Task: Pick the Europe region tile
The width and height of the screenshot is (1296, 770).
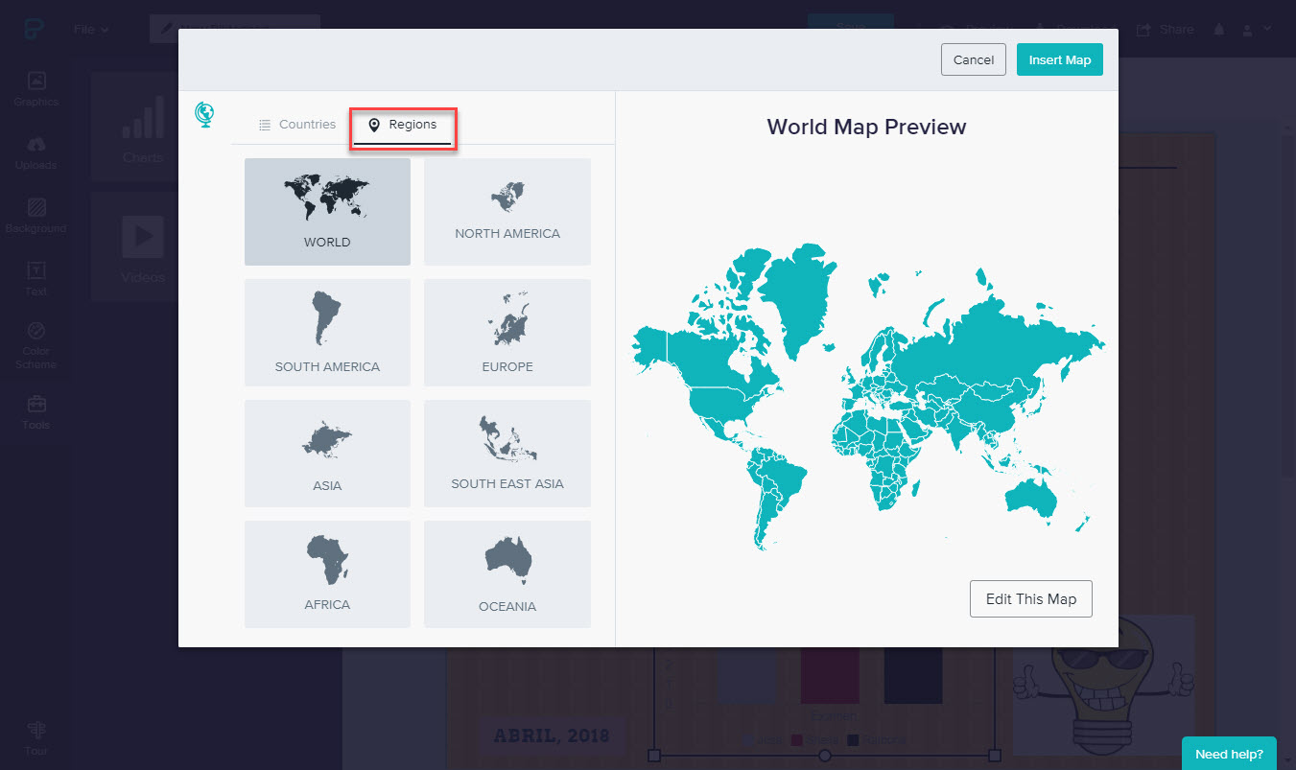Action: pyautogui.click(x=507, y=333)
